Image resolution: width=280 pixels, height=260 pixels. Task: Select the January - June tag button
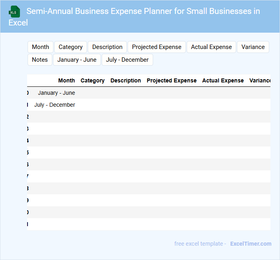click(x=77, y=60)
